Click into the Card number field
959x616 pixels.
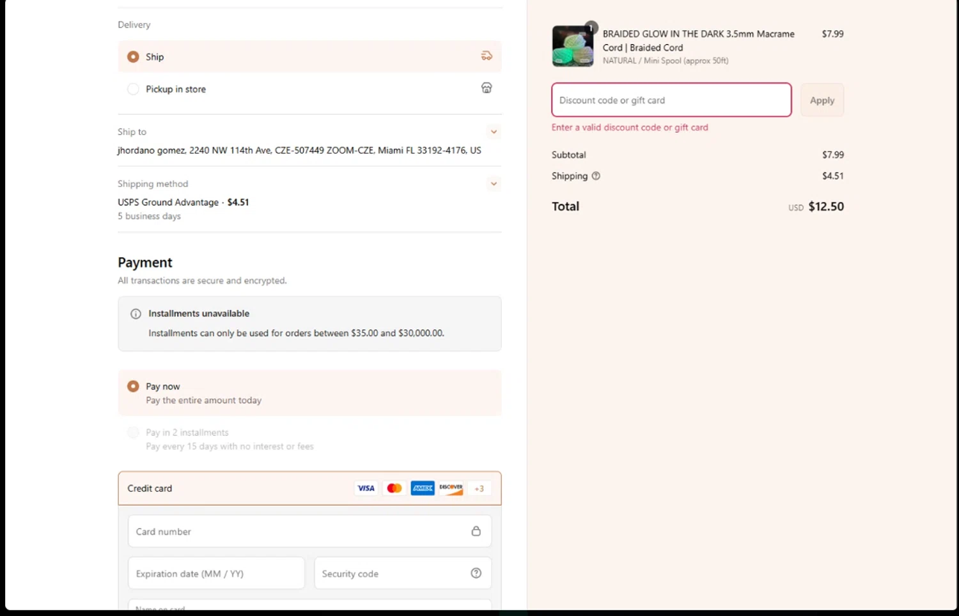coord(309,531)
